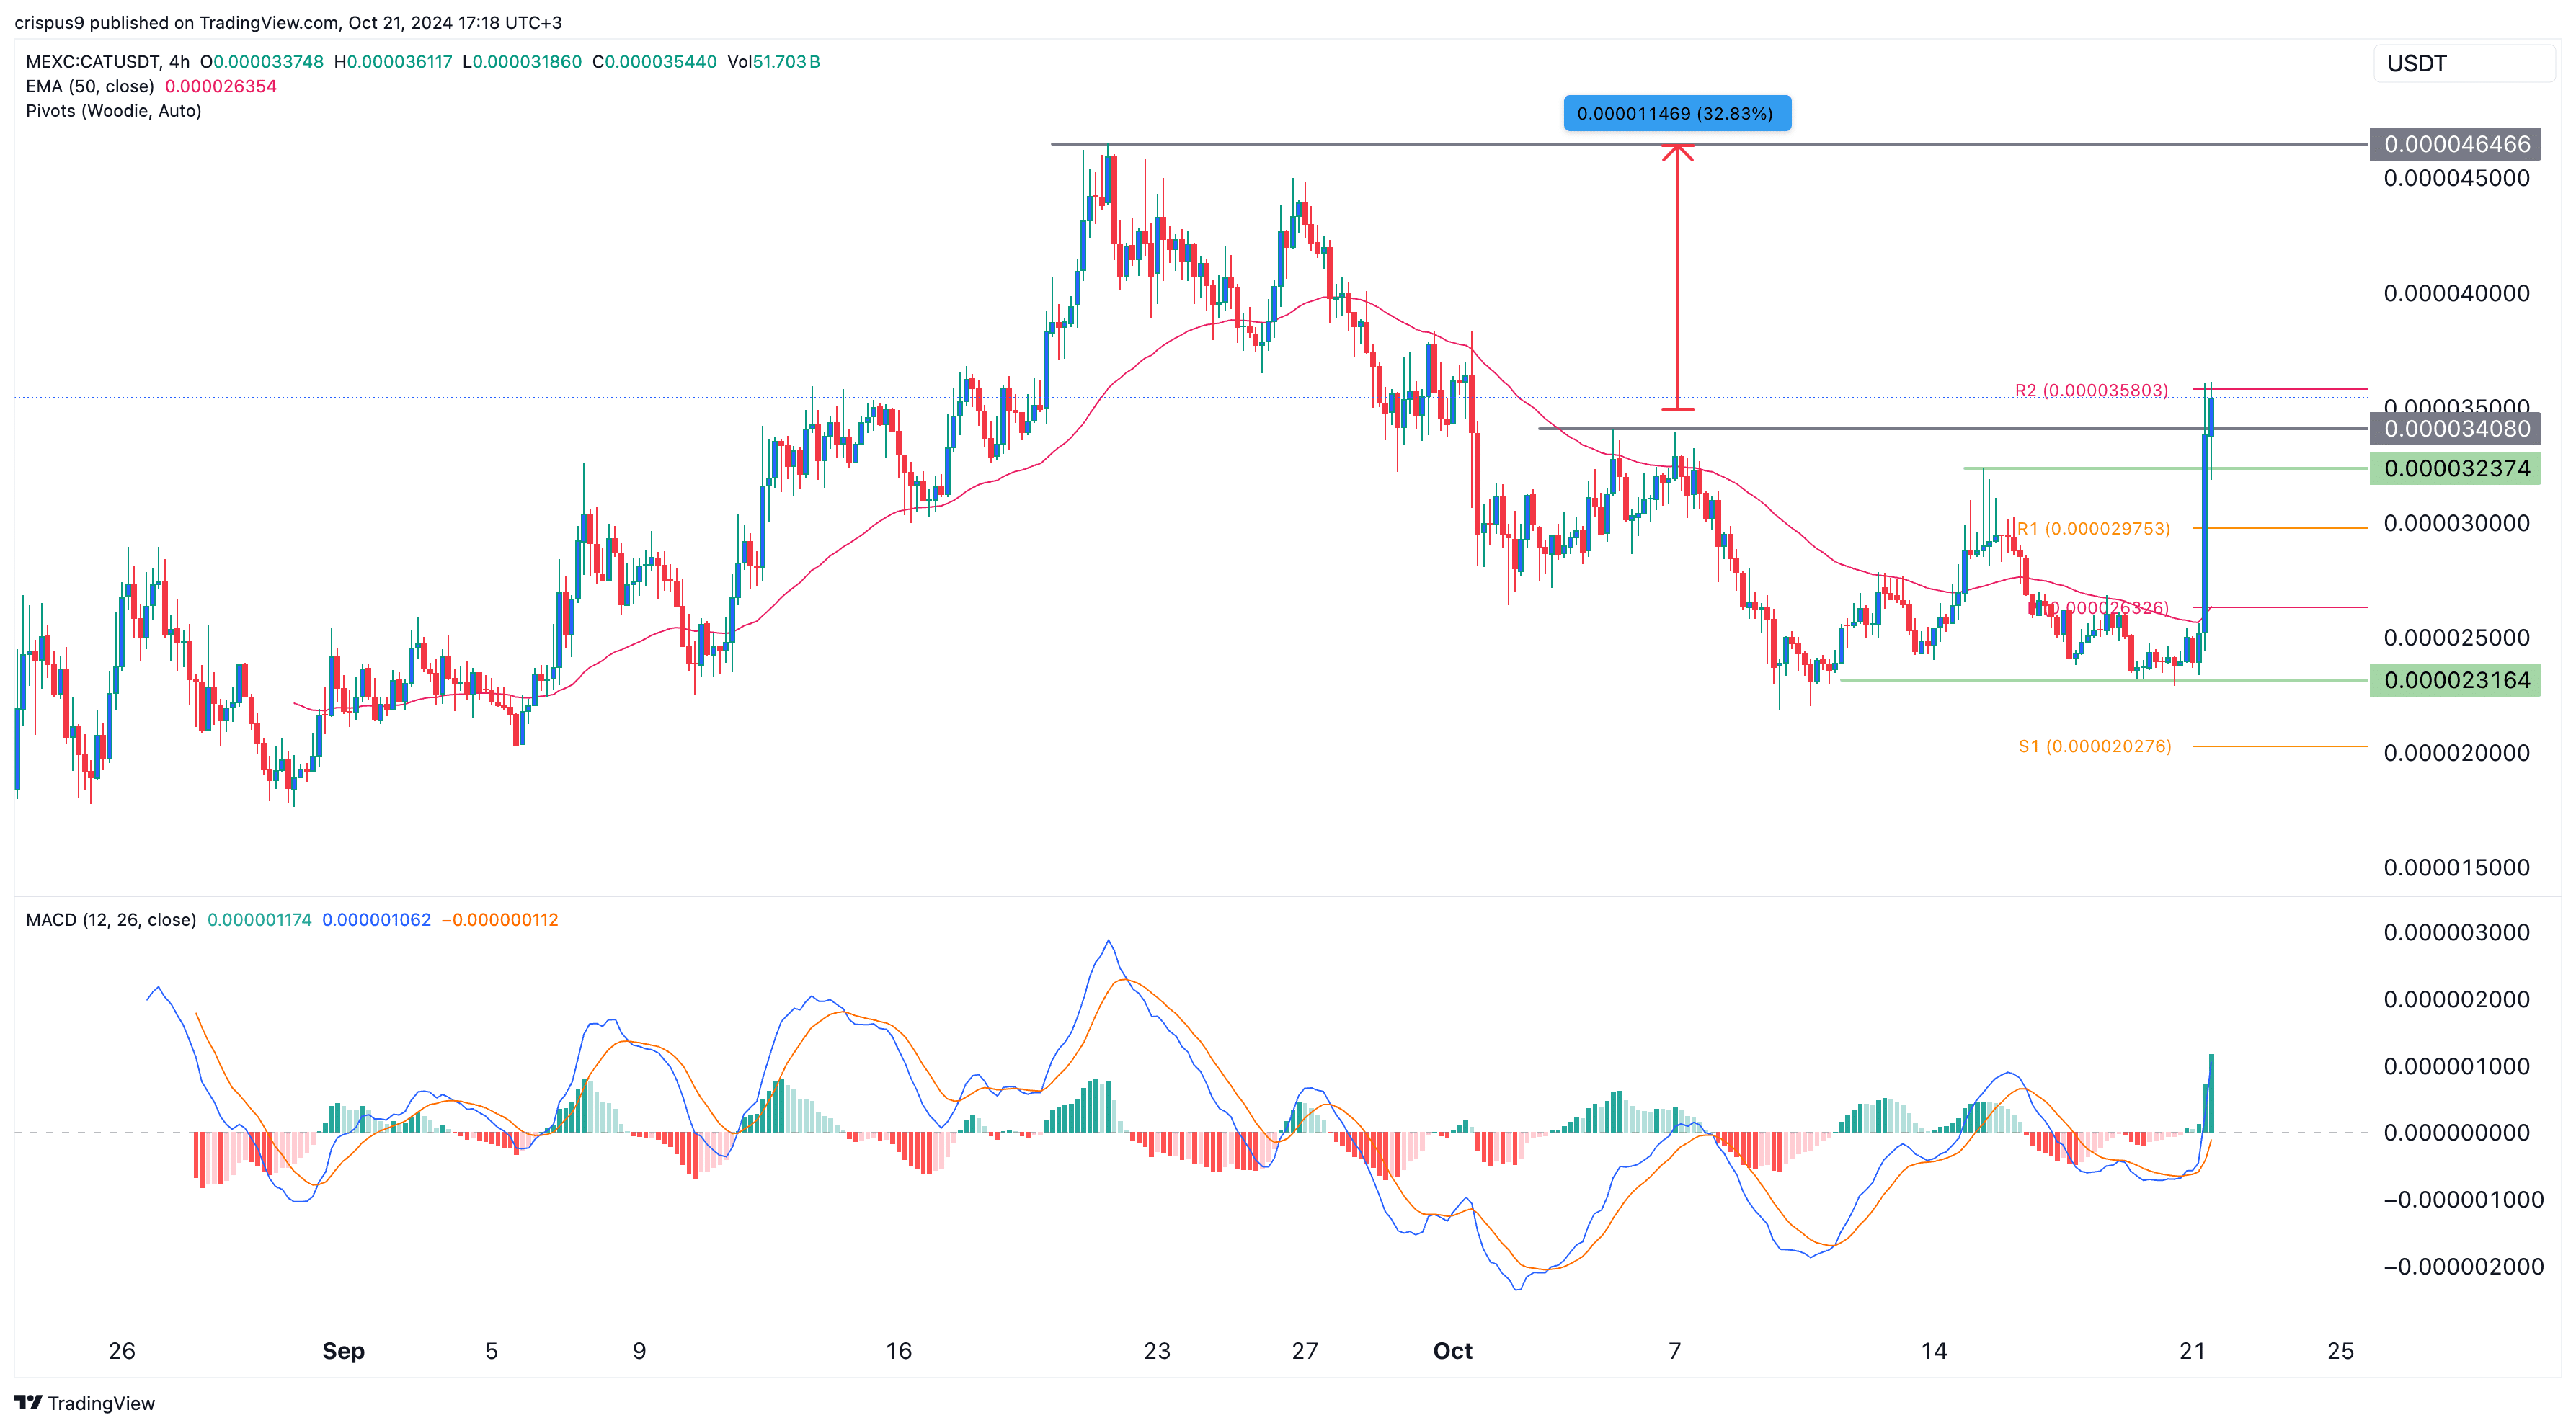Click the EMA value 0.000026354
This screenshot has width=2576, height=1428.
[x=221, y=86]
